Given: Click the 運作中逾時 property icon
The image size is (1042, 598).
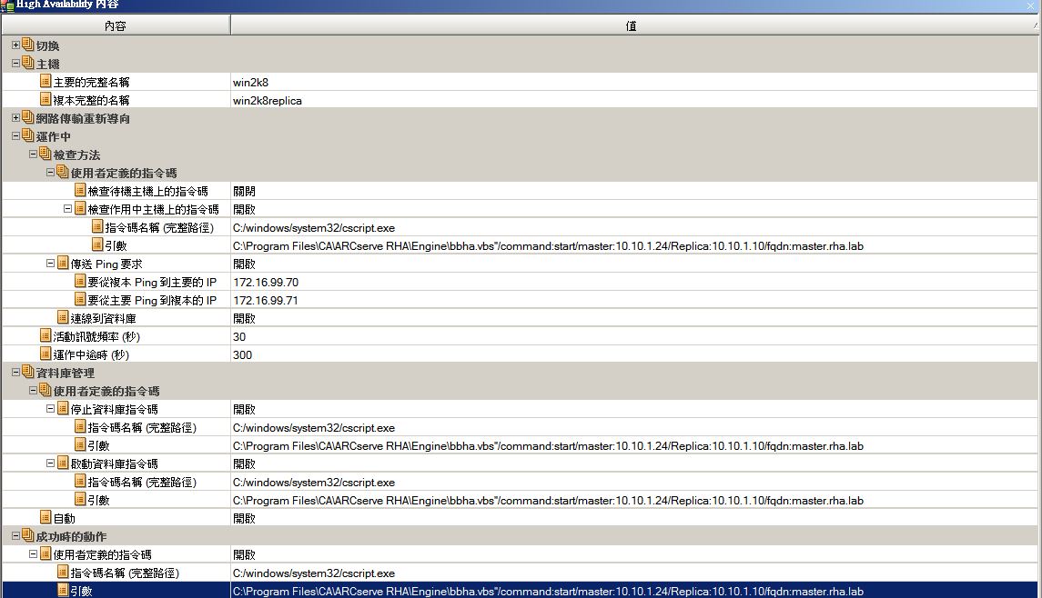Looking at the screenshot, I should [x=46, y=354].
